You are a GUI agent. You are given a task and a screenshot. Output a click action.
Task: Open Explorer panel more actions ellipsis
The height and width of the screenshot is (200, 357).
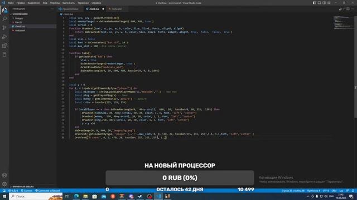click(x=52, y=9)
